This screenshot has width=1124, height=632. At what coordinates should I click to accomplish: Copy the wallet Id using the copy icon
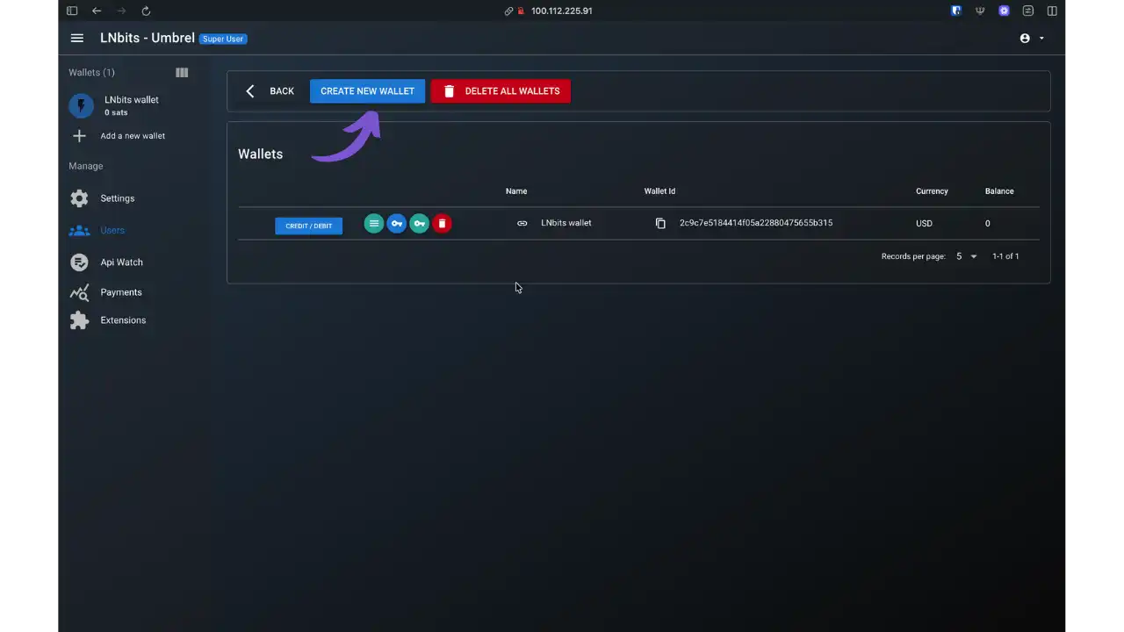click(660, 223)
